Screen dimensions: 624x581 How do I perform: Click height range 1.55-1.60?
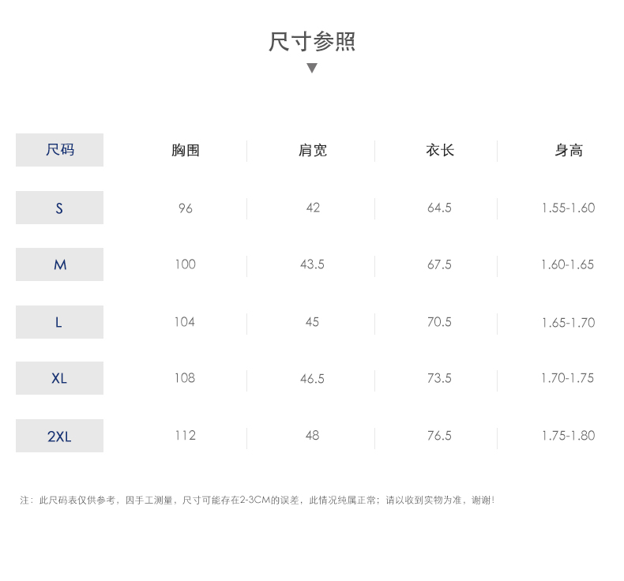pos(568,208)
